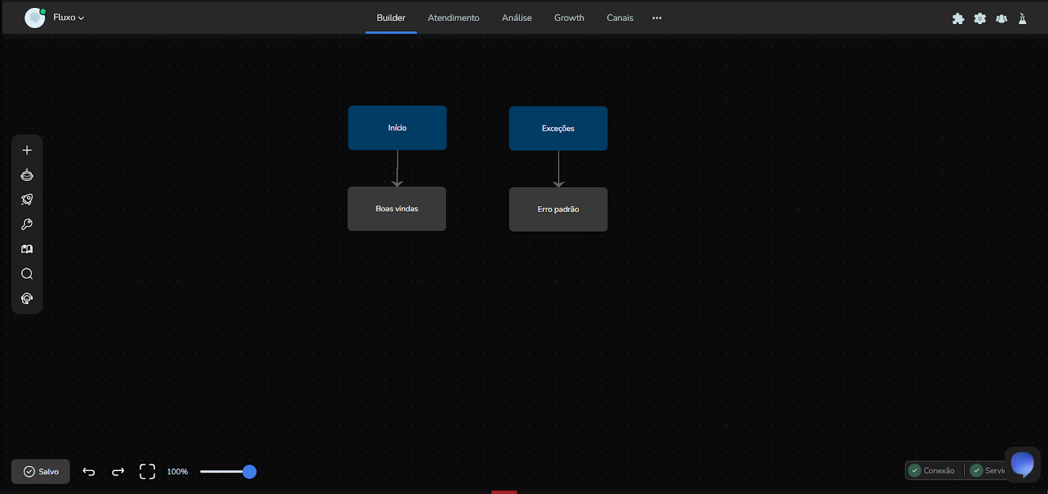
Task: Go to the Growth tab
Action: (569, 18)
